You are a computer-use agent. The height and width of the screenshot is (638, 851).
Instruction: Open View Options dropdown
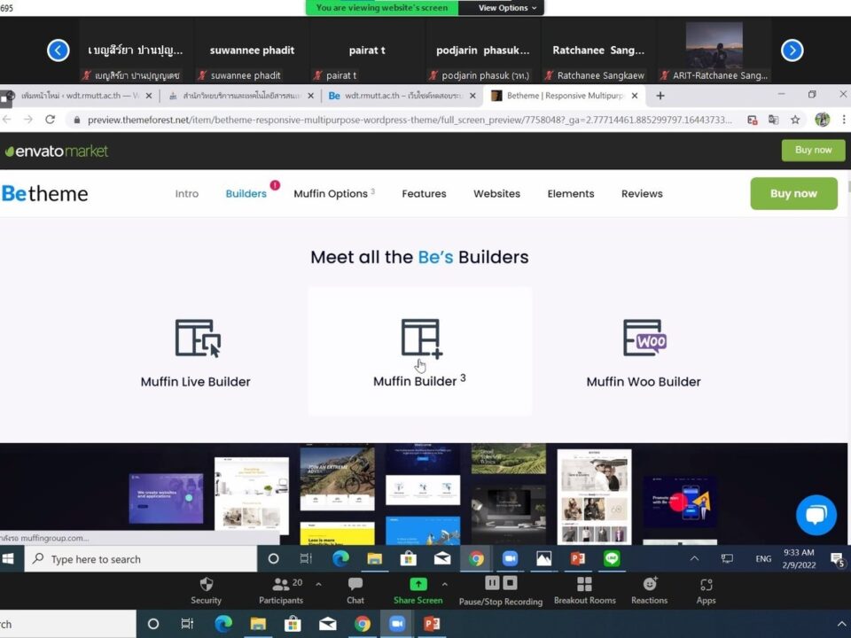[507, 8]
